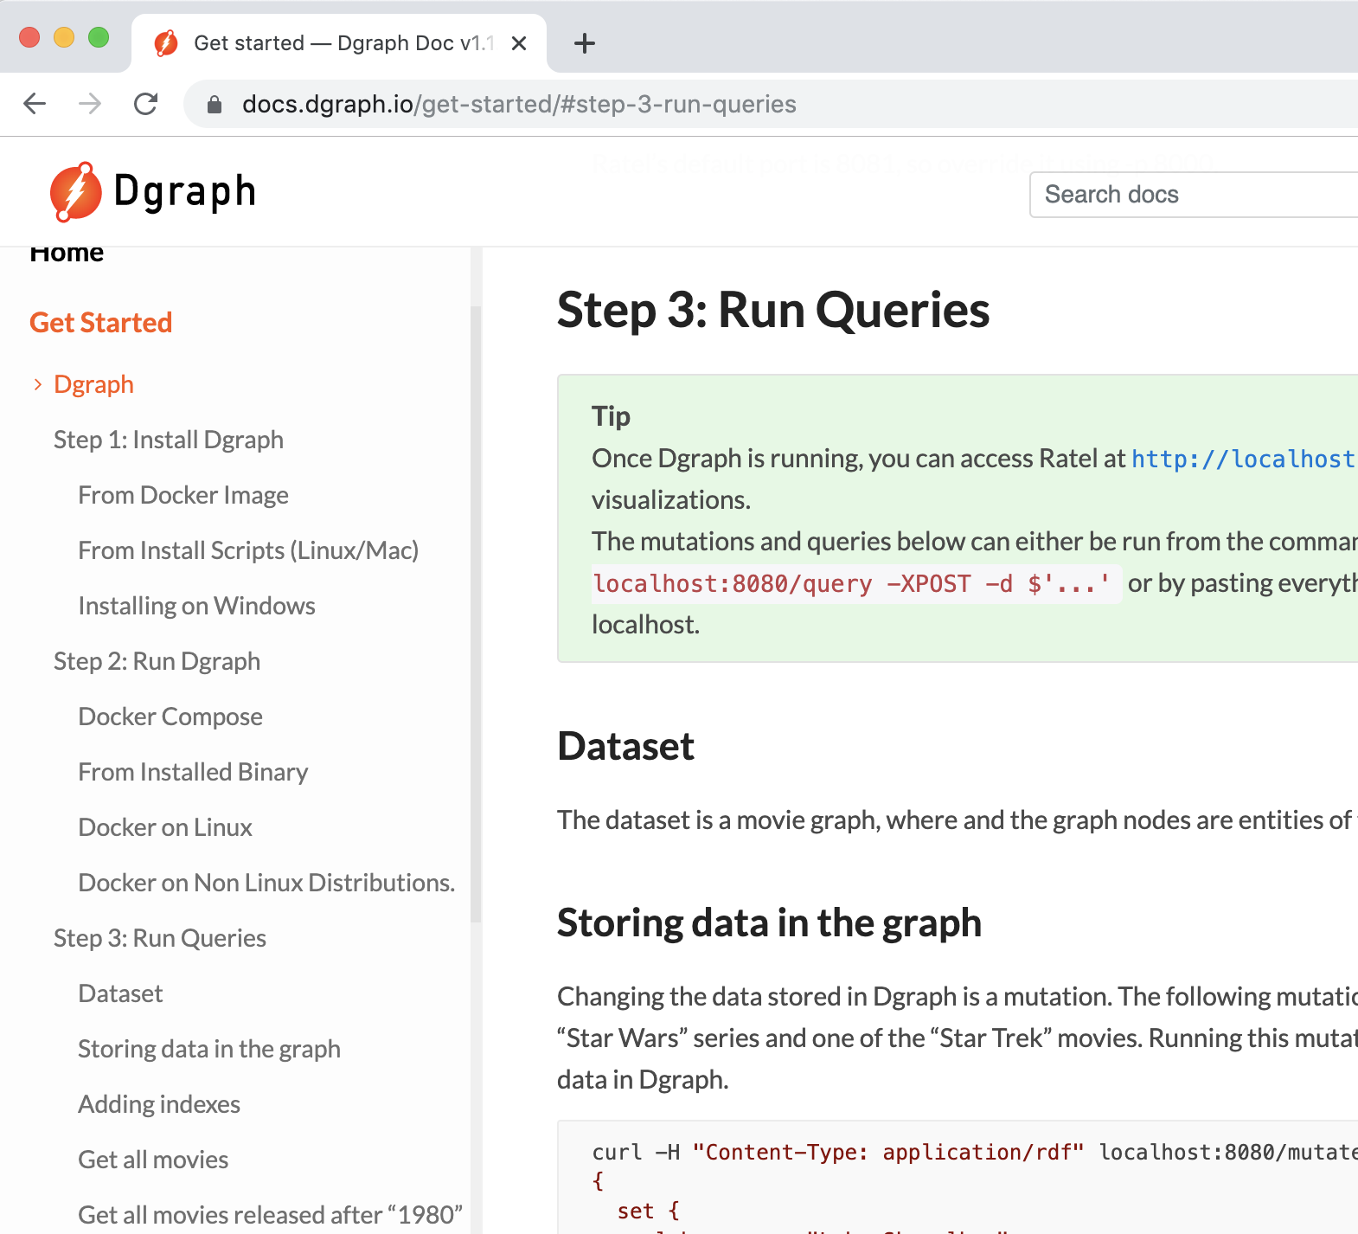Screen dimensions: 1358x1234
Task: Click the sidebar scrollbar
Action: [476, 614]
